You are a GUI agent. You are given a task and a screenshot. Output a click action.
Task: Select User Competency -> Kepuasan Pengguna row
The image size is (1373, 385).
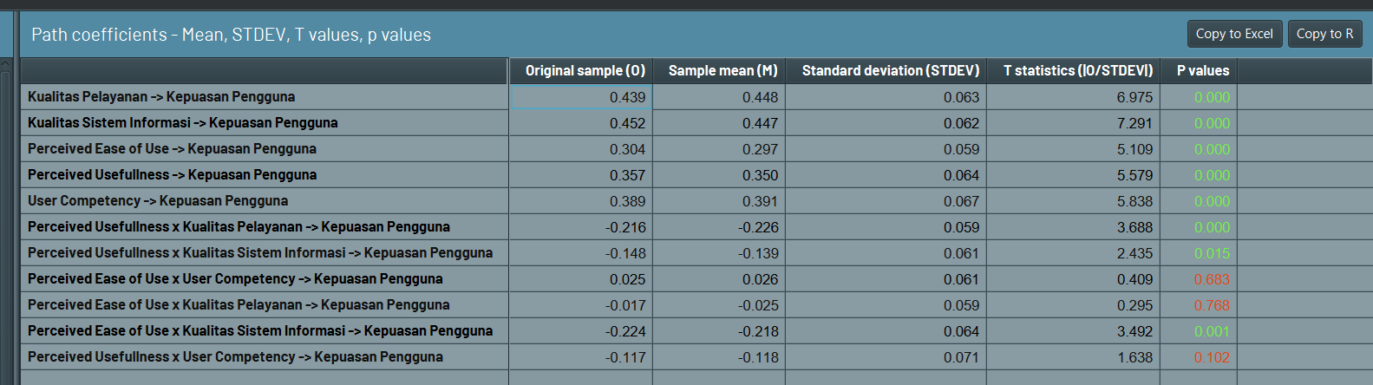pos(158,201)
